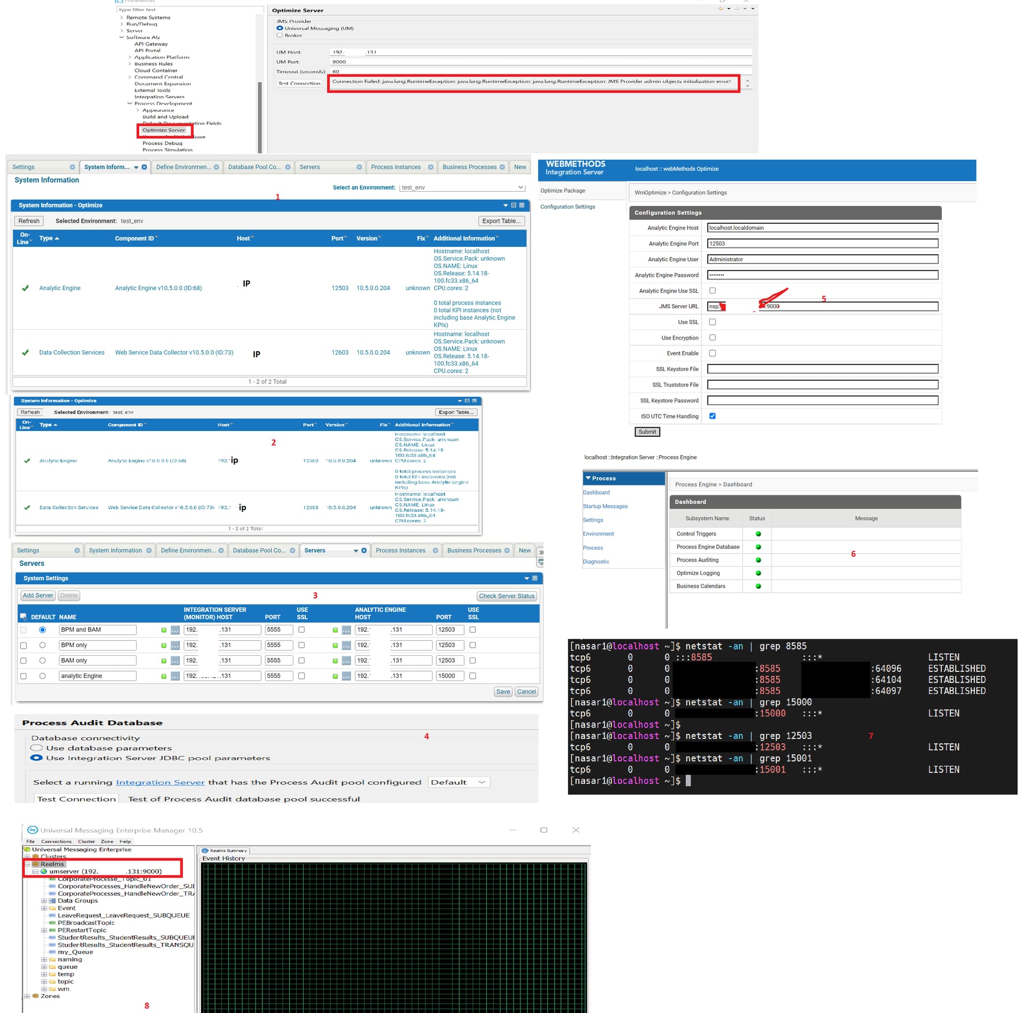Open the Integration Server Default dropdown
This screenshot has width=1028, height=1013.
point(459,782)
